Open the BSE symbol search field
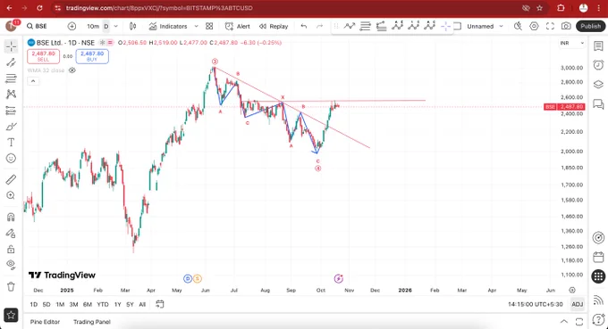Viewport: 608px width, 329px height. pyautogui.click(x=37, y=26)
